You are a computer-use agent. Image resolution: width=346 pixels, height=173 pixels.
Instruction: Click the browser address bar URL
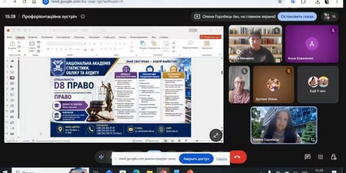tap(87, 2)
